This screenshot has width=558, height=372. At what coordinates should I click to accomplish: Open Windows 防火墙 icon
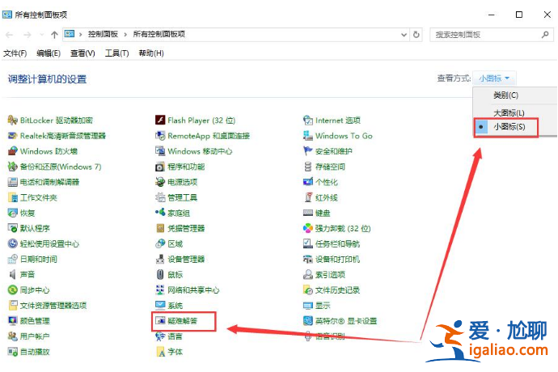coord(12,151)
